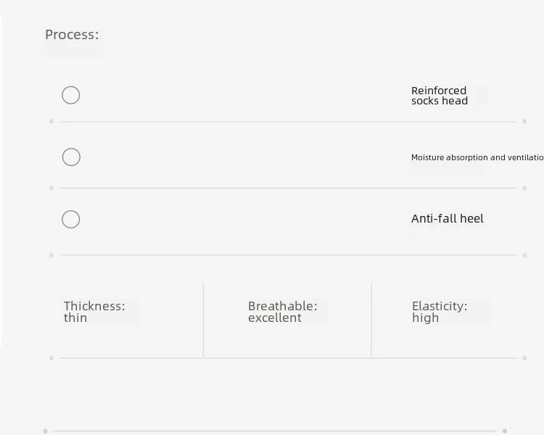
Task: Click the Thickness: thin specification
Action: coord(94,312)
